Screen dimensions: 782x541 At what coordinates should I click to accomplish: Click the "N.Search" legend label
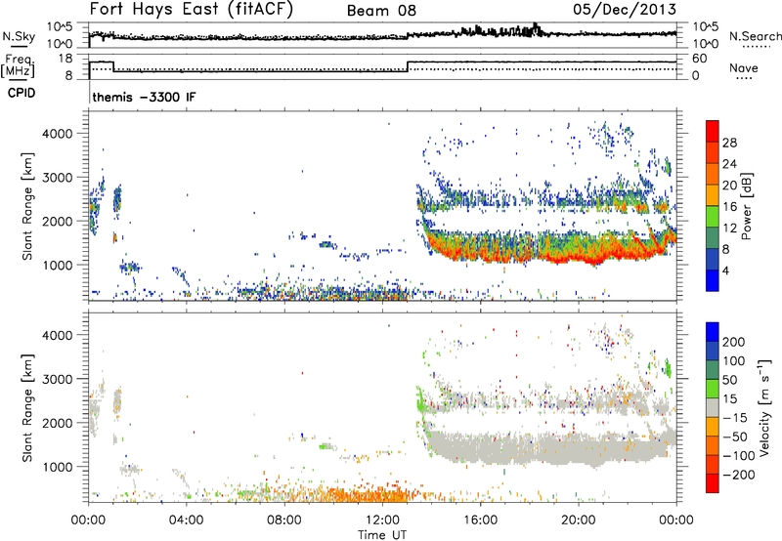755,36
